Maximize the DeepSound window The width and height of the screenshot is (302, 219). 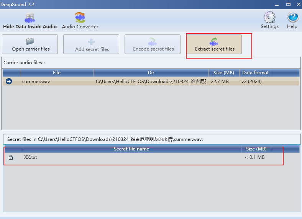click(x=288, y=5)
